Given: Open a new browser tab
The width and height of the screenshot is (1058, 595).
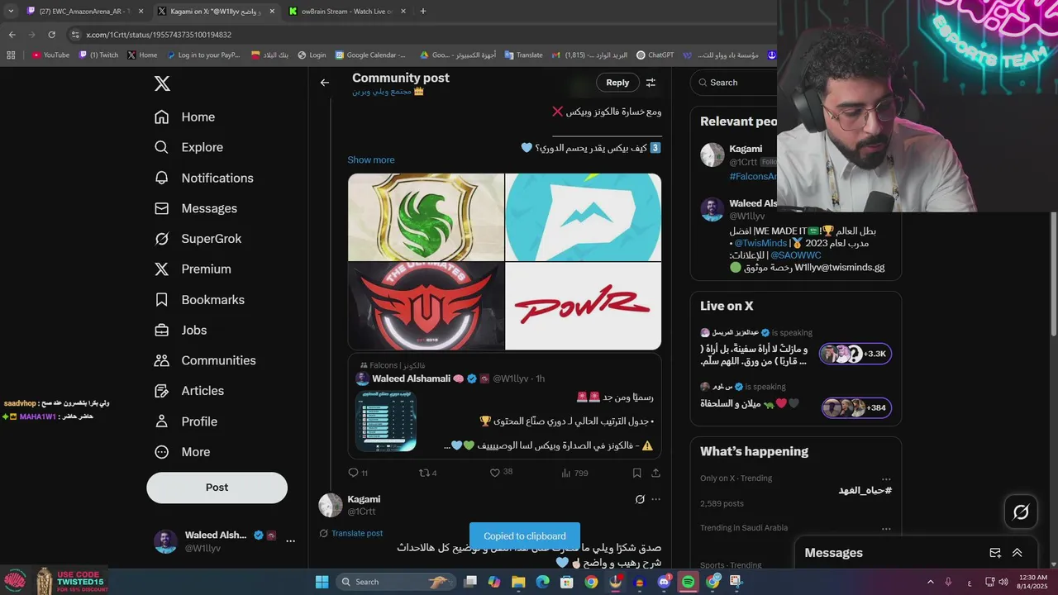Looking at the screenshot, I should 423,12.
